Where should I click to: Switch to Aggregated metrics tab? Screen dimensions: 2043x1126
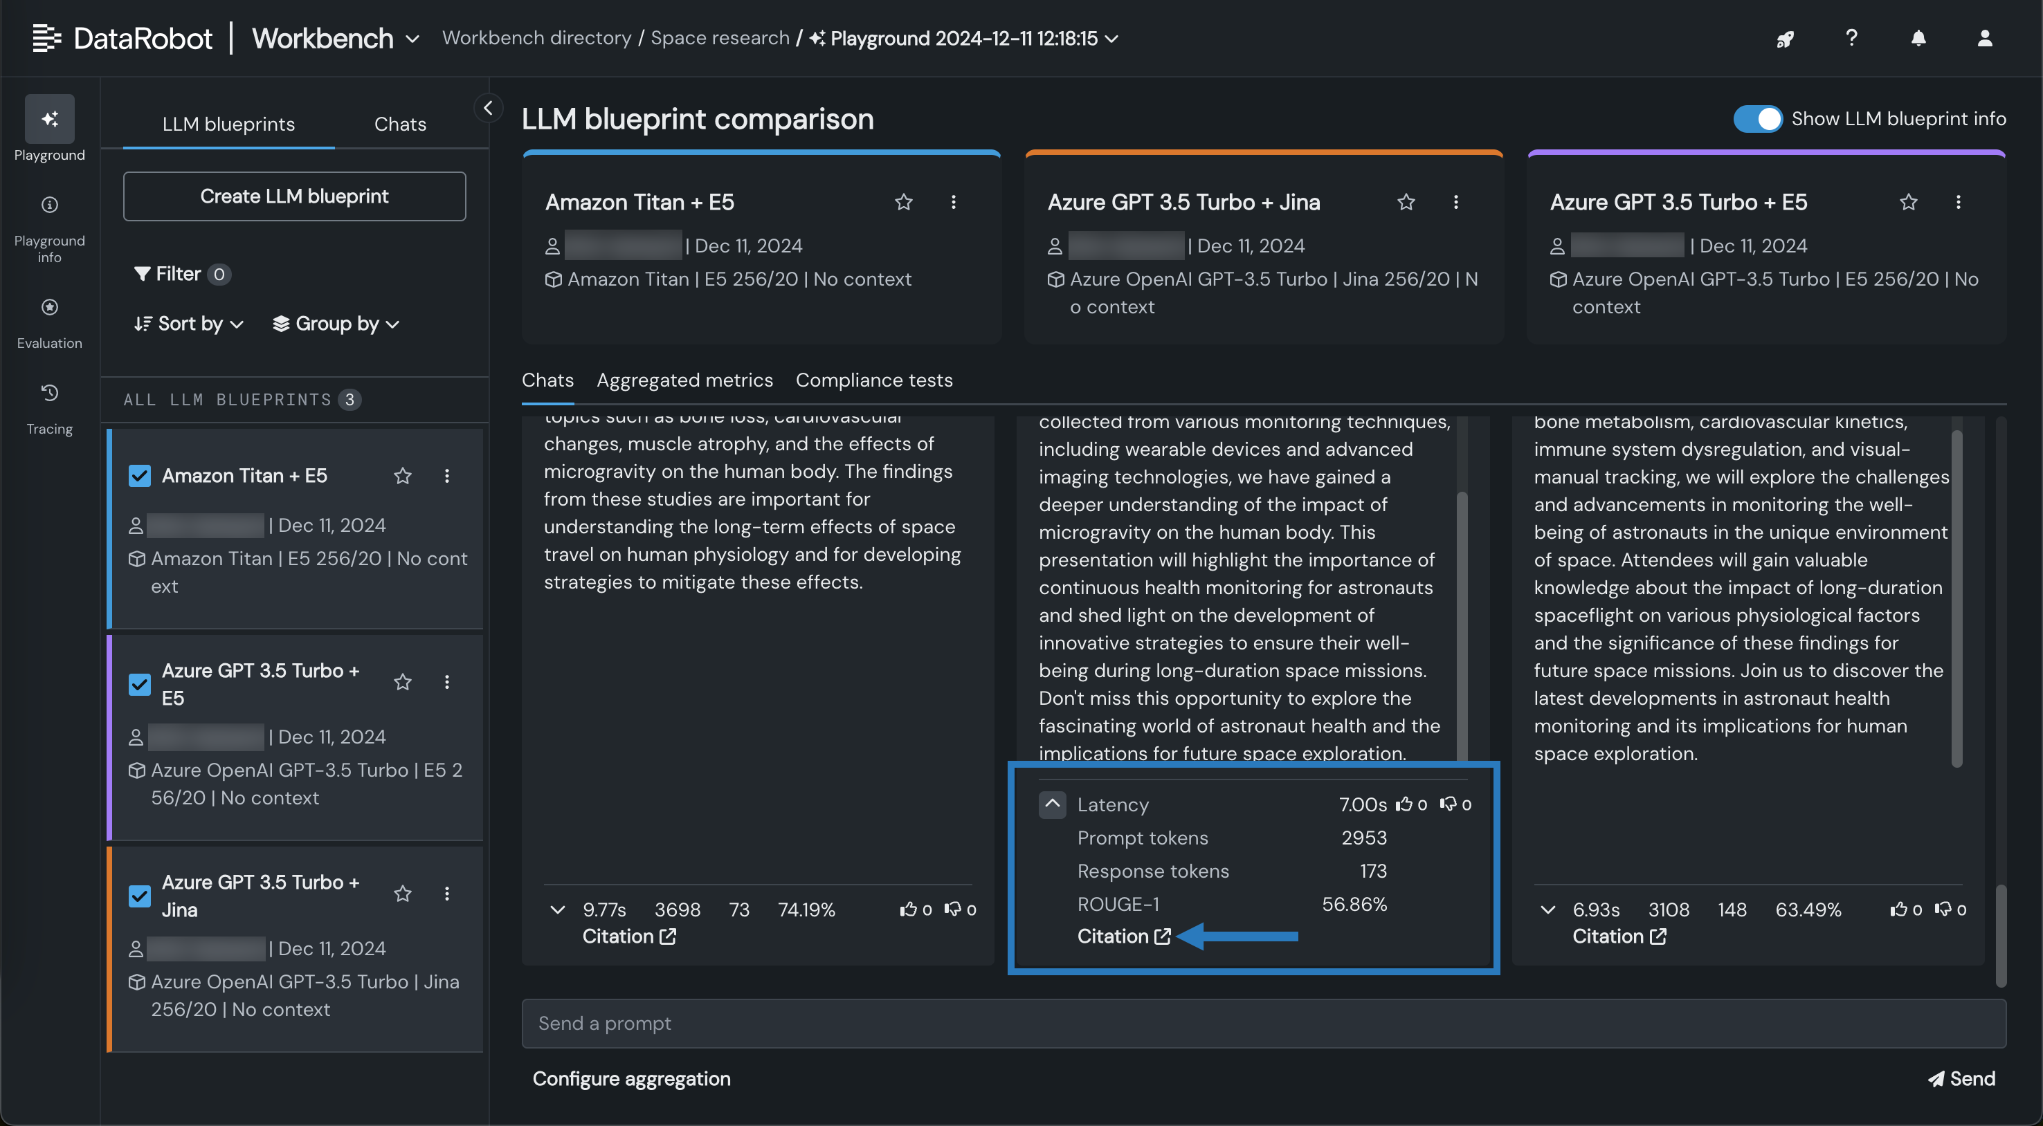click(684, 380)
